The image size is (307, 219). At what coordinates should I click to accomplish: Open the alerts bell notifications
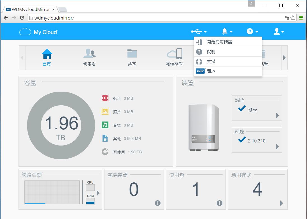click(225, 31)
